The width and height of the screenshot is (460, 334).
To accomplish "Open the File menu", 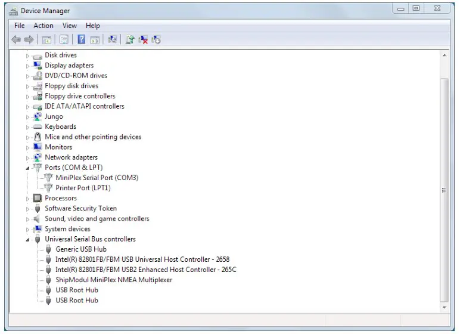I will pos(19,26).
